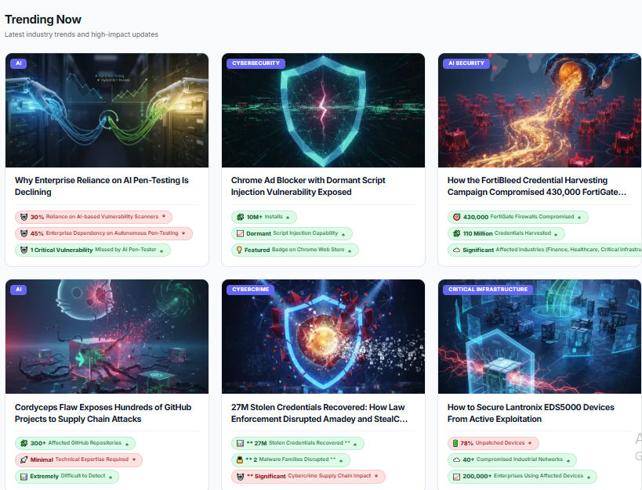Click the icon next to 45% Enterprise Dependency stat

click(24, 233)
